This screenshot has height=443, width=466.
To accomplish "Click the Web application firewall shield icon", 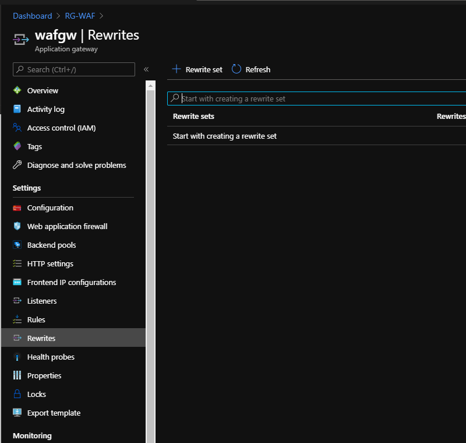I will (x=17, y=226).
